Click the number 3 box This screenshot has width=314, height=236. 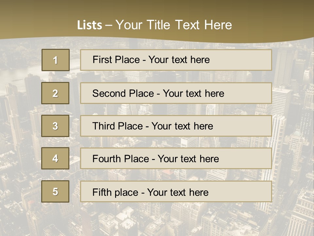[55, 126]
